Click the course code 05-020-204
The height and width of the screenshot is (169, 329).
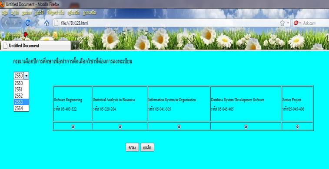click(108, 109)
